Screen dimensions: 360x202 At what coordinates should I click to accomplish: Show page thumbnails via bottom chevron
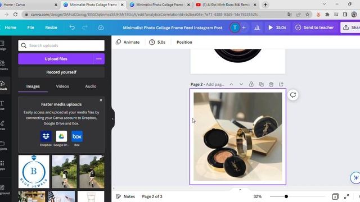pos(240,190)
